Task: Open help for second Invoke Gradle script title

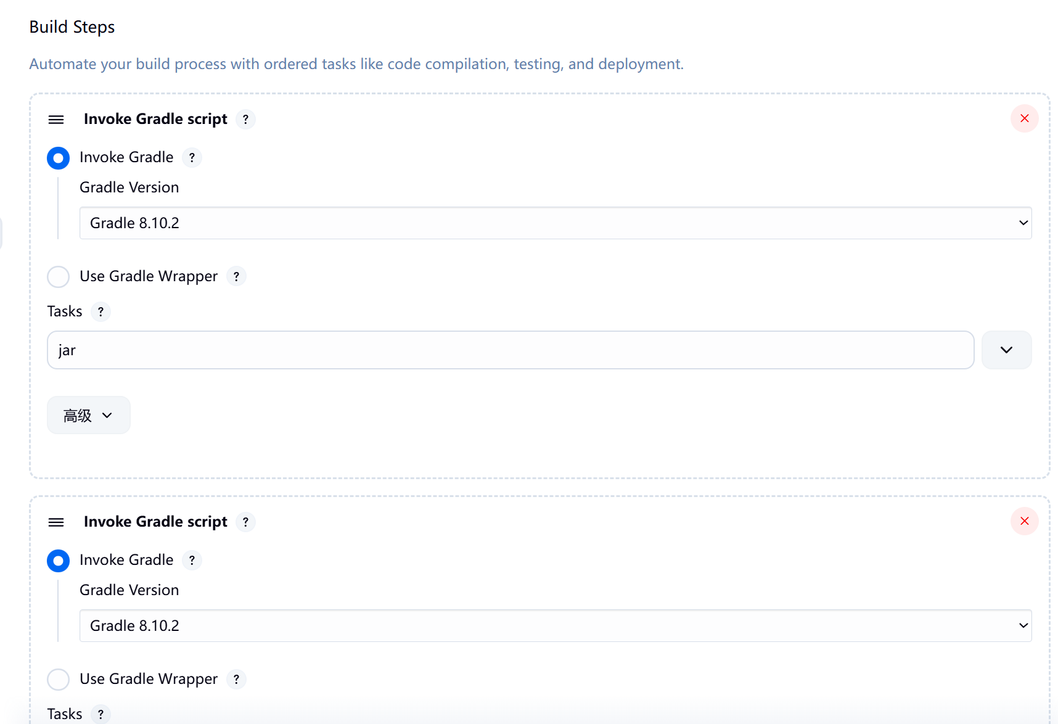Action: click(x=245, y=522)
